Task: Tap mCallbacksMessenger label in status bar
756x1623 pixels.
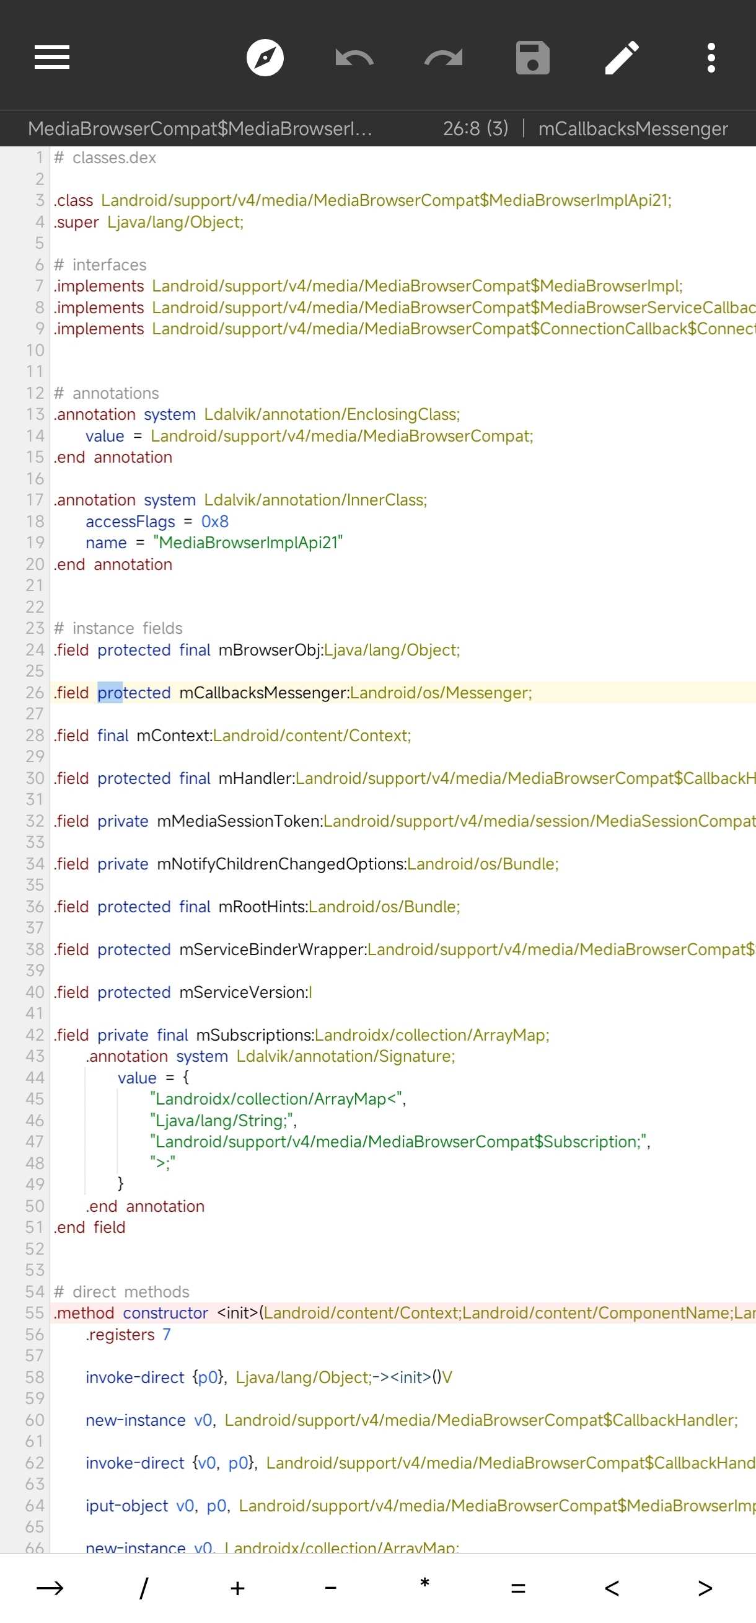Action: pos(633,128)
